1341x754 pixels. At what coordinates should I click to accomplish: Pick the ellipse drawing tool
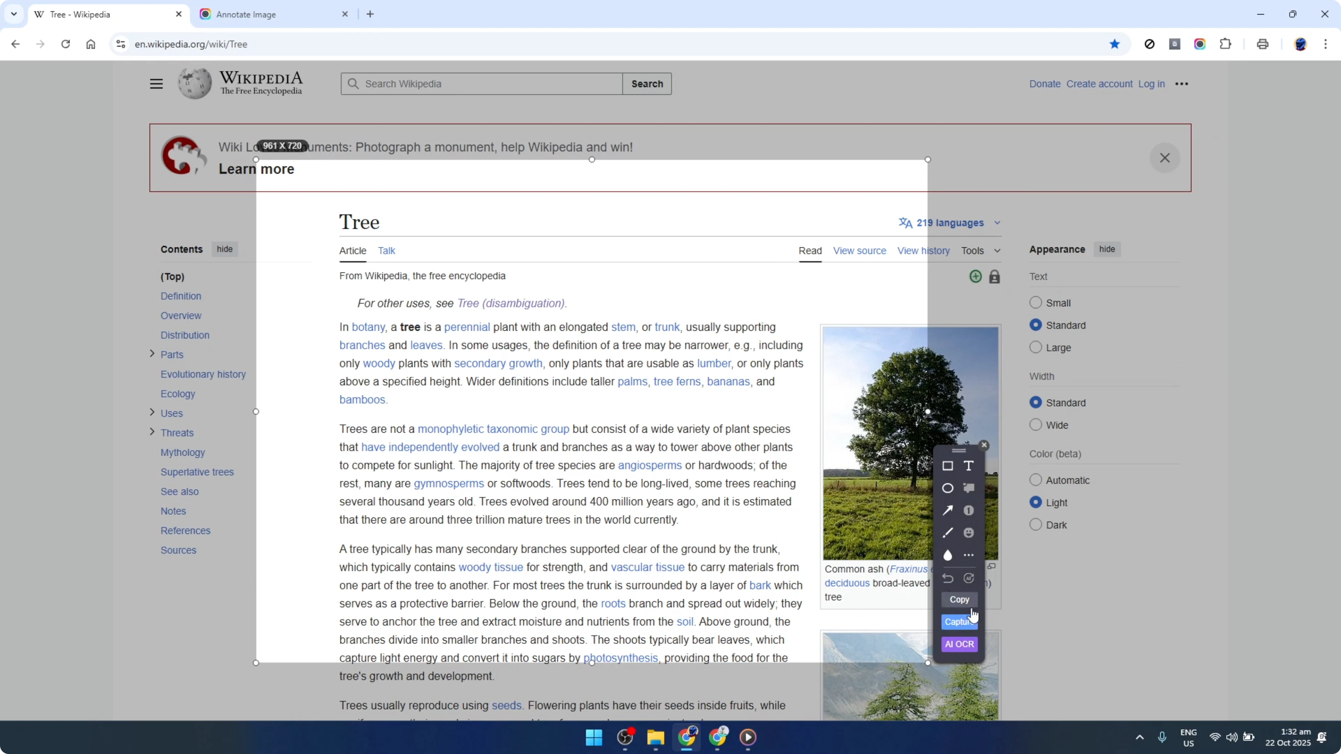point(947,488)
